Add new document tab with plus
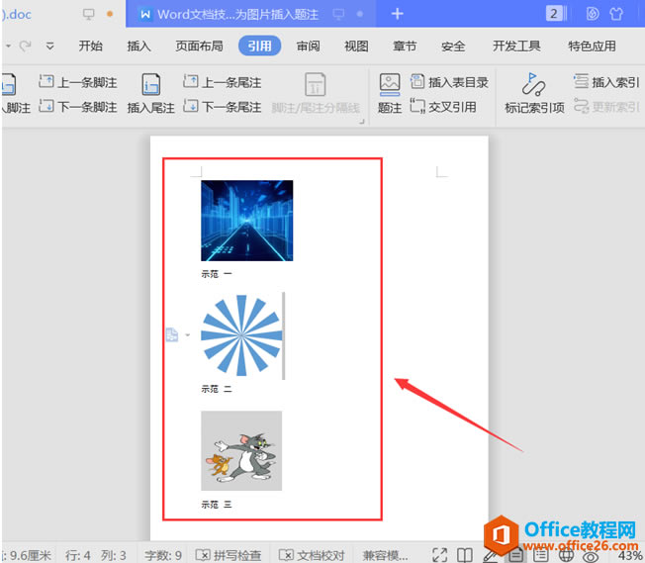Screen dimensions: 645x563 tap(397, 14)
